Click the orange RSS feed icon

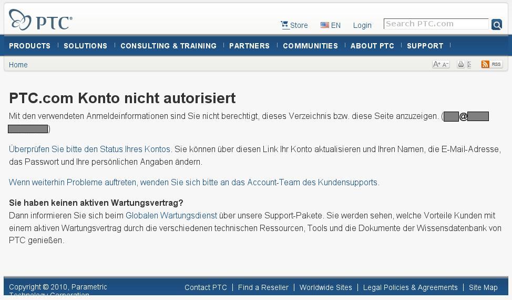(x=485, y=64)
